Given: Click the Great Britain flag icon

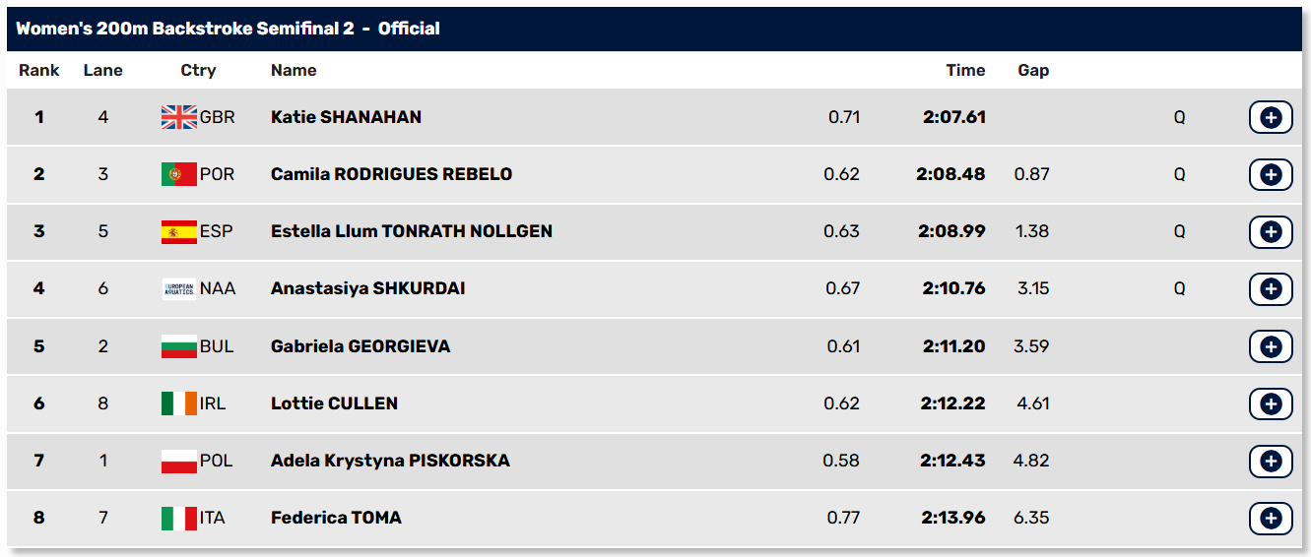Looking at the screenshot, I should click(179, 117).
